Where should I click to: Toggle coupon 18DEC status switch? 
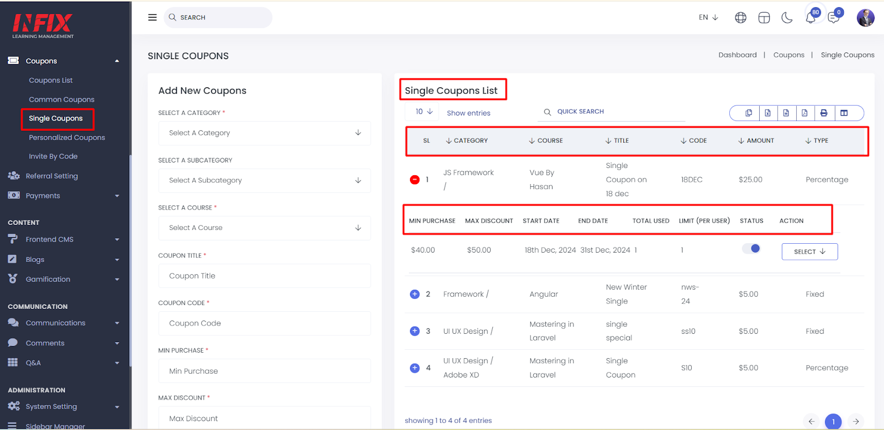[751, 249]
